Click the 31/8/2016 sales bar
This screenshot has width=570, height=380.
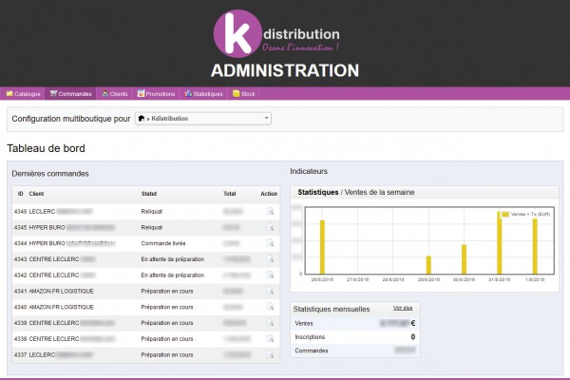point(500,242)
